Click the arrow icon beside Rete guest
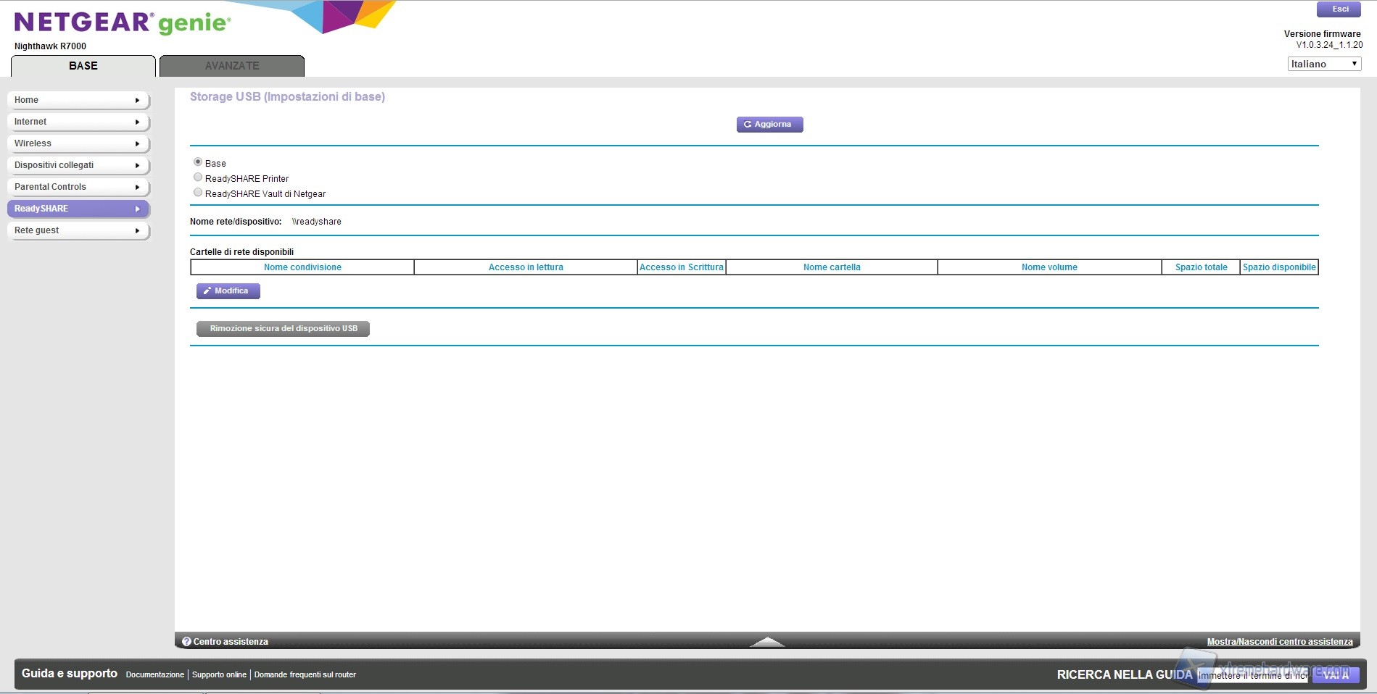 tap(137, 231)
